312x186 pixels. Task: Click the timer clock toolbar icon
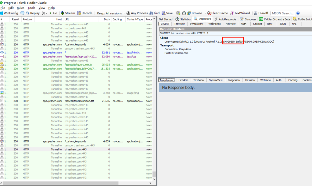coord(184,13)
